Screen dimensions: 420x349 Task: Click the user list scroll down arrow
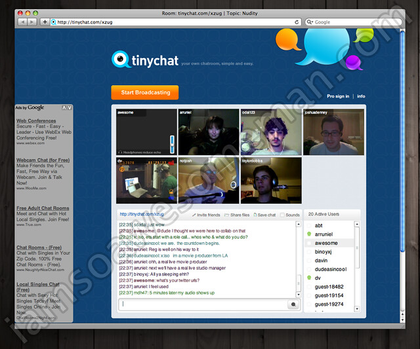coord(356,309)
